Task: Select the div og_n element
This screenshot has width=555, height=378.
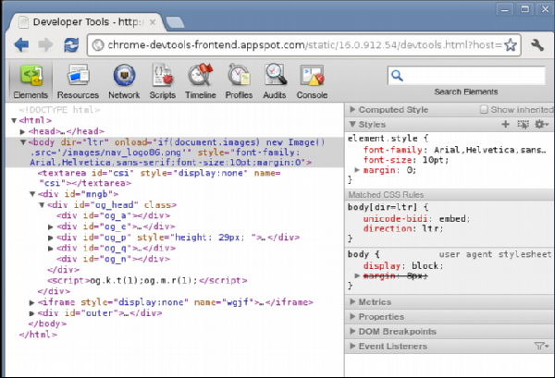Action: coord(113,259)
